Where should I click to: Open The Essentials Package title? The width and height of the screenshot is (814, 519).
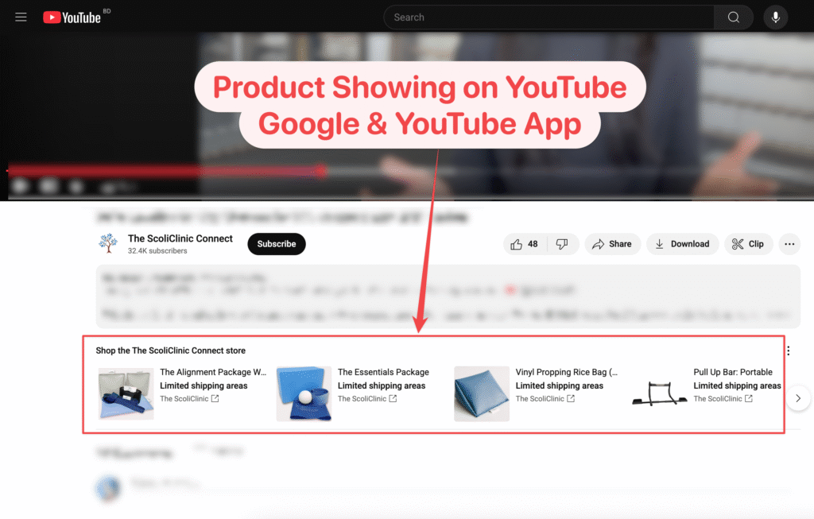[x=383, y=372]
